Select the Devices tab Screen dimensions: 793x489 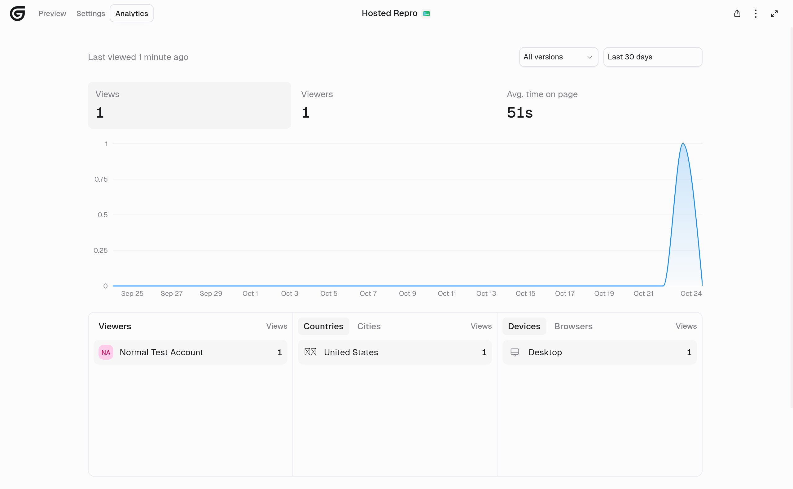coord(524,326)
